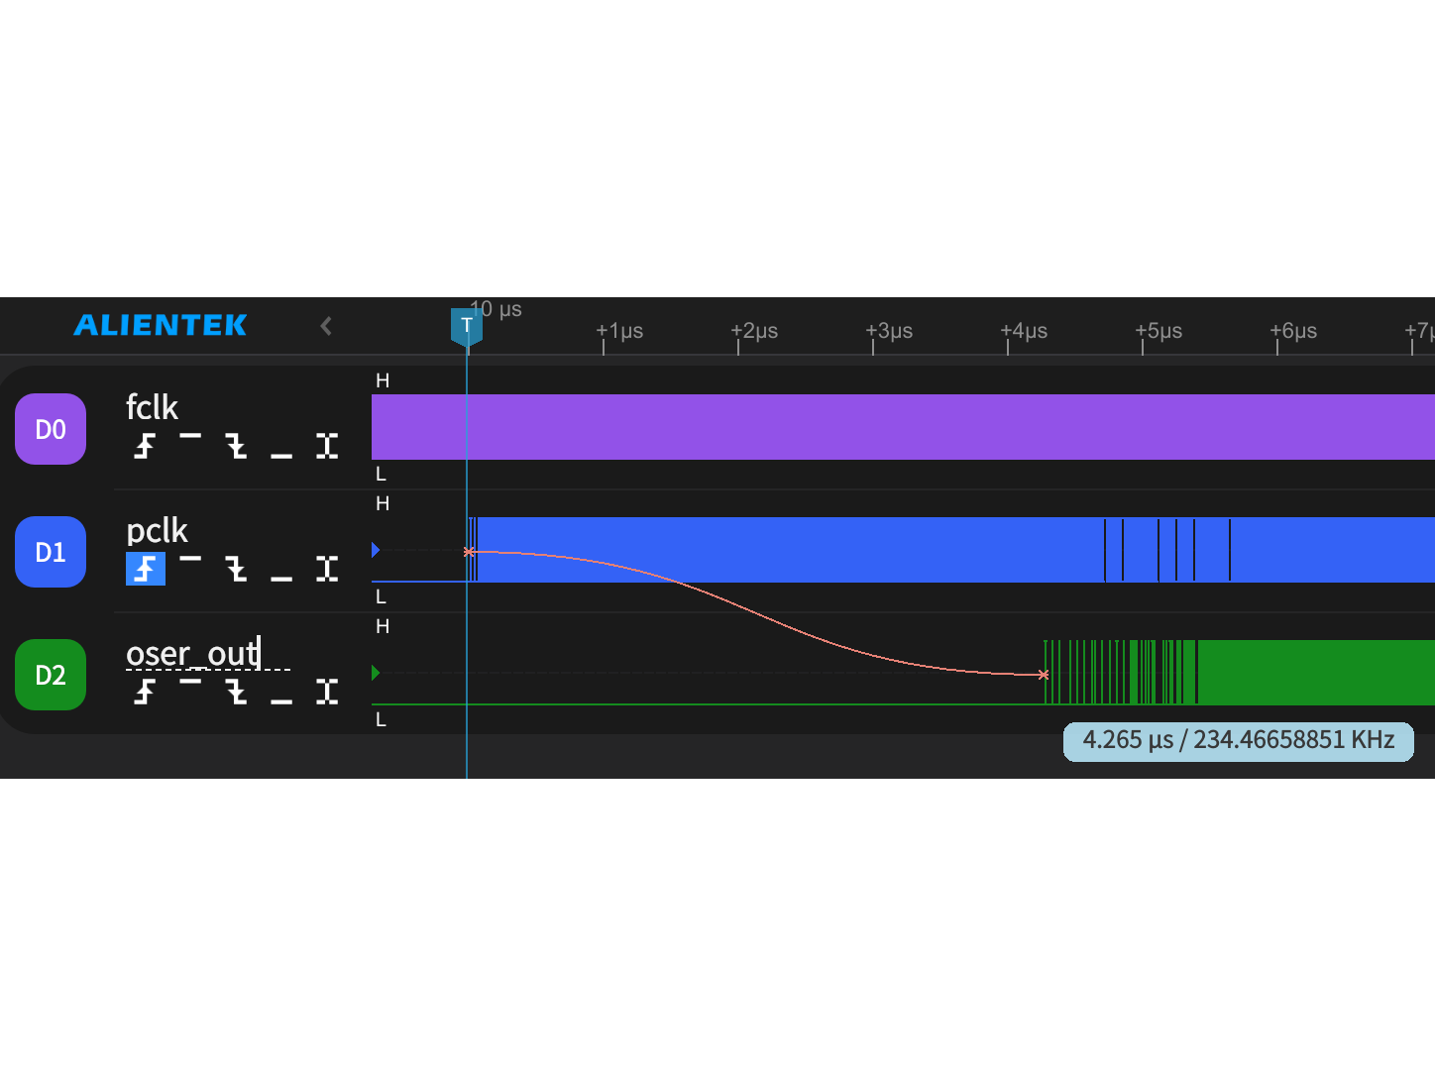Set either-edge trigger on fclk channel
This screenshot has height=1076, width=1435.
(x=327, y=446)
